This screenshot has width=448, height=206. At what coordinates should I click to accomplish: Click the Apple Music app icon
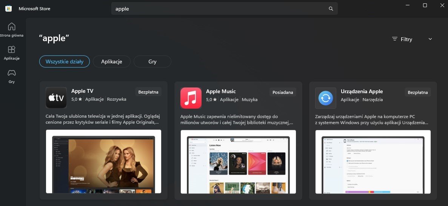191,98
